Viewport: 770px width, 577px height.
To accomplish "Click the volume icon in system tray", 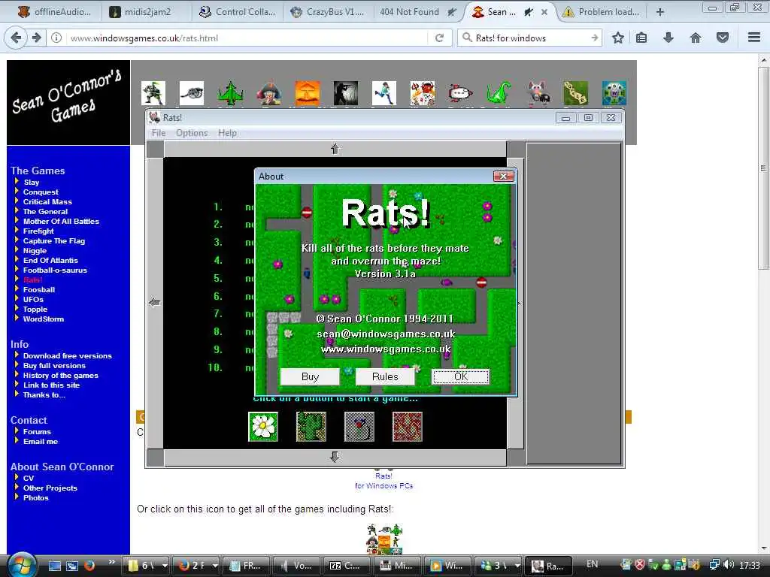I will pyautogui.click(x=729, y=565).
